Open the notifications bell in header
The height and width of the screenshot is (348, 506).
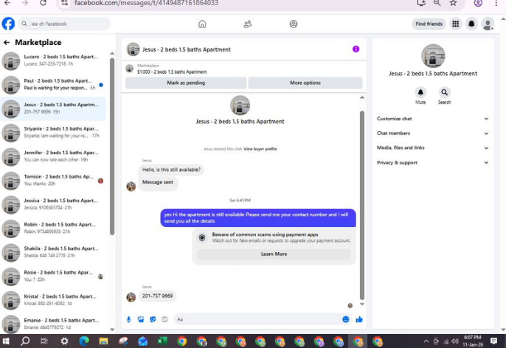tap(471, 24)
